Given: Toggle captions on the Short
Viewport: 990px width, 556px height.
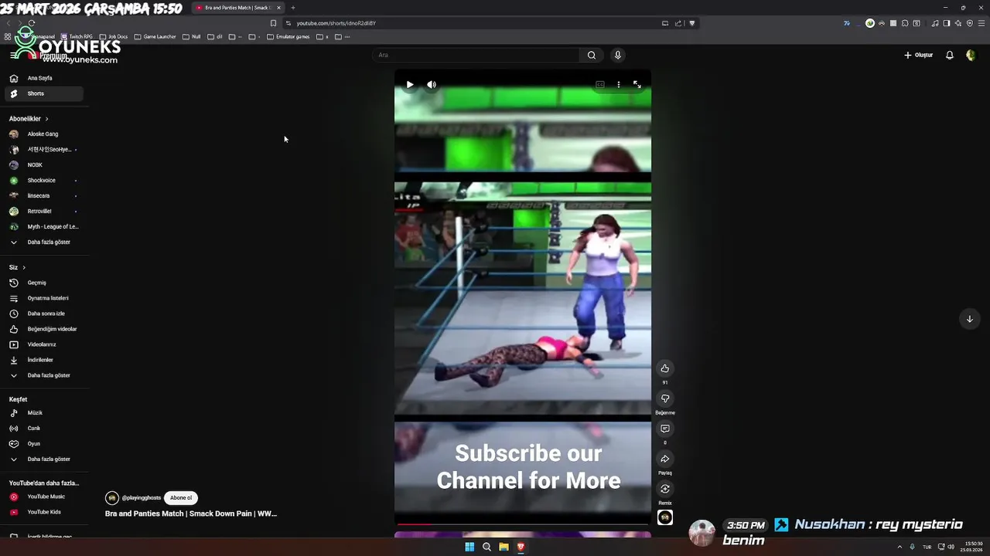Looking at the screenshot, I should tap(599, 85).
